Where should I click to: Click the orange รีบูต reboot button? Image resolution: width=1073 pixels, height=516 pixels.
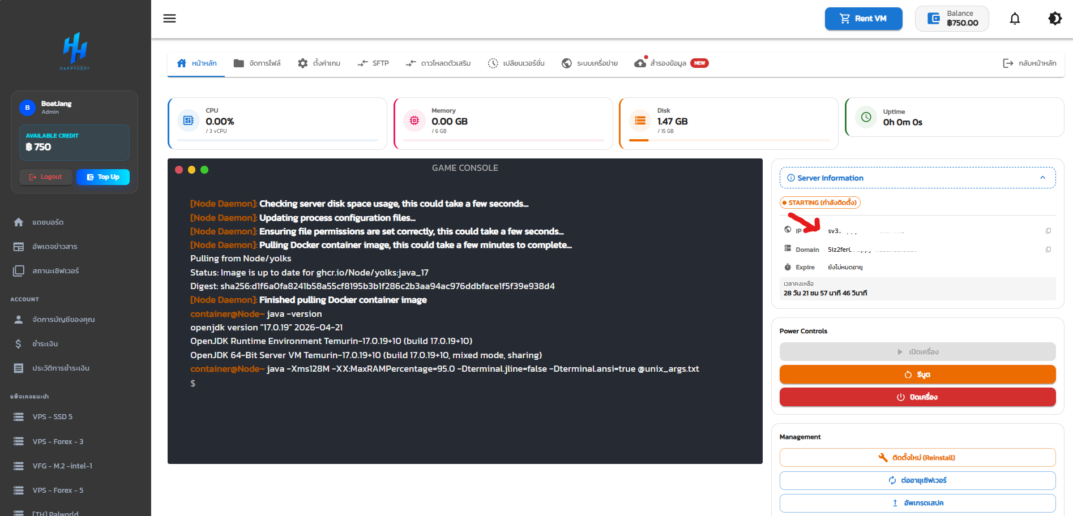(x=917, y=375)
